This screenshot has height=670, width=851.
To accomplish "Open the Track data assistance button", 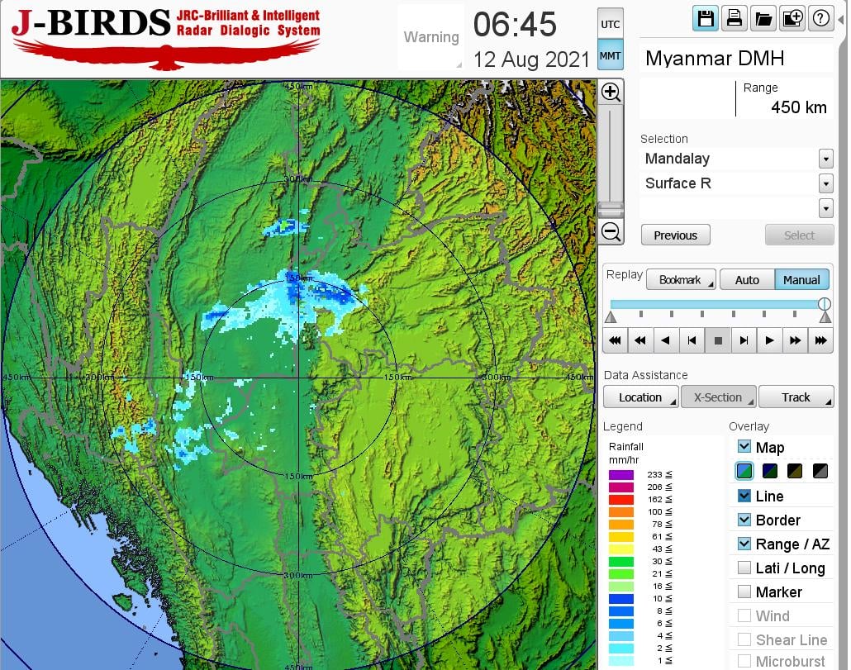I will (796, 397).
